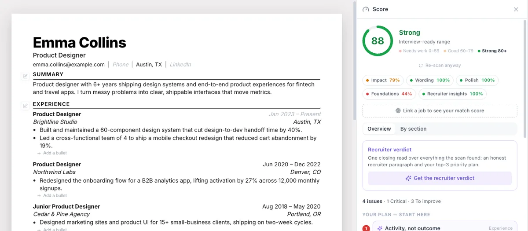
Task: Click the Junior Product Designer job title
Action: (x=66, y=207)
